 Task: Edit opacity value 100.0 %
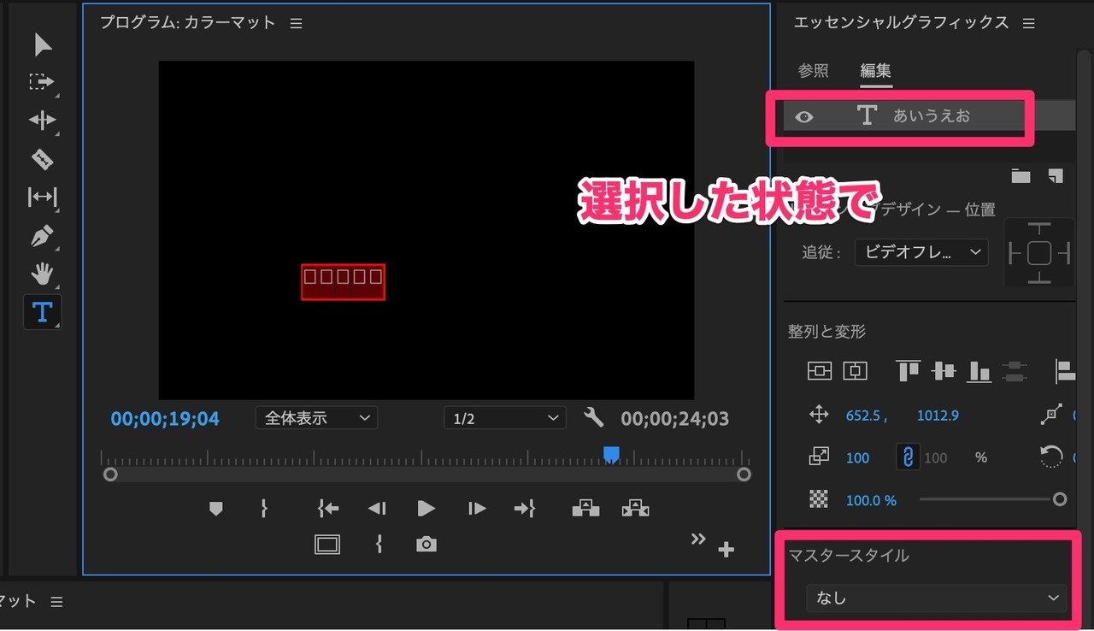point(871,501)
